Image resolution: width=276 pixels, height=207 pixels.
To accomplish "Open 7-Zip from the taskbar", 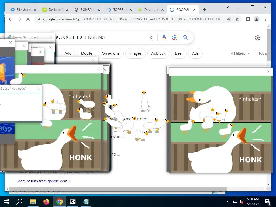I will pyautogui.click(x=73, y=202).
